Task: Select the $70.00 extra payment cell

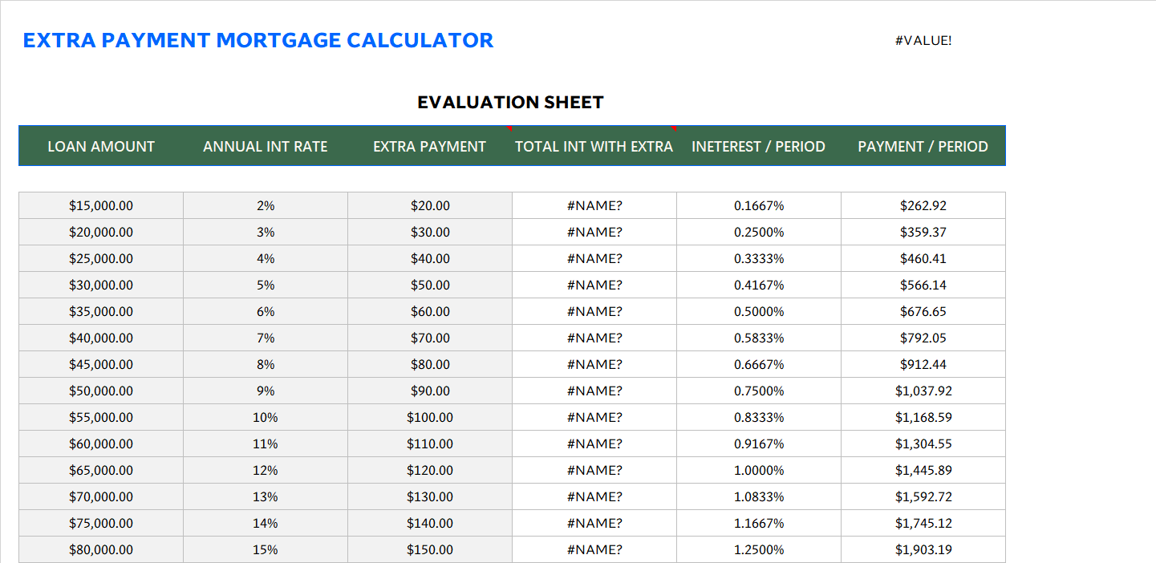Action: (430, 338)
